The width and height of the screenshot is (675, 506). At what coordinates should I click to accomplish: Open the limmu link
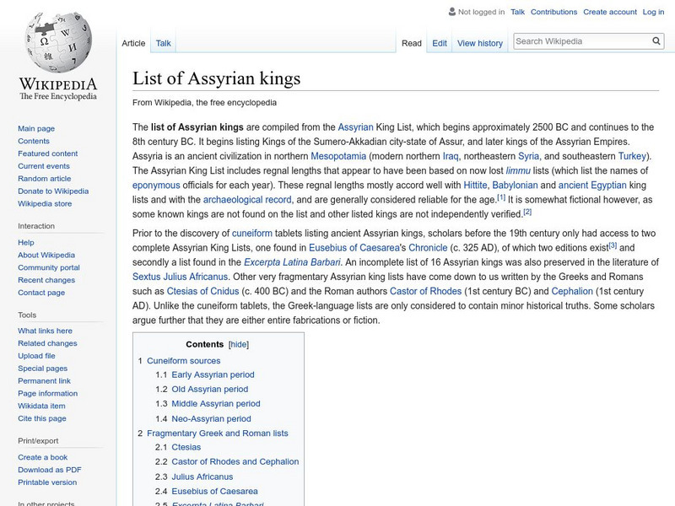coord(518,170)
